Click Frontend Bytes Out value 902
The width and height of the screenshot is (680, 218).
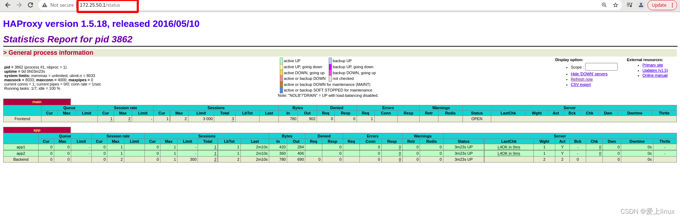312,119
